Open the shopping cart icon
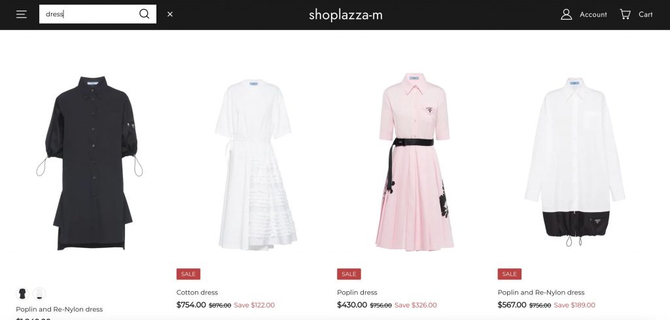The width and height of the screenshot is (670, 320). point(625,14)
